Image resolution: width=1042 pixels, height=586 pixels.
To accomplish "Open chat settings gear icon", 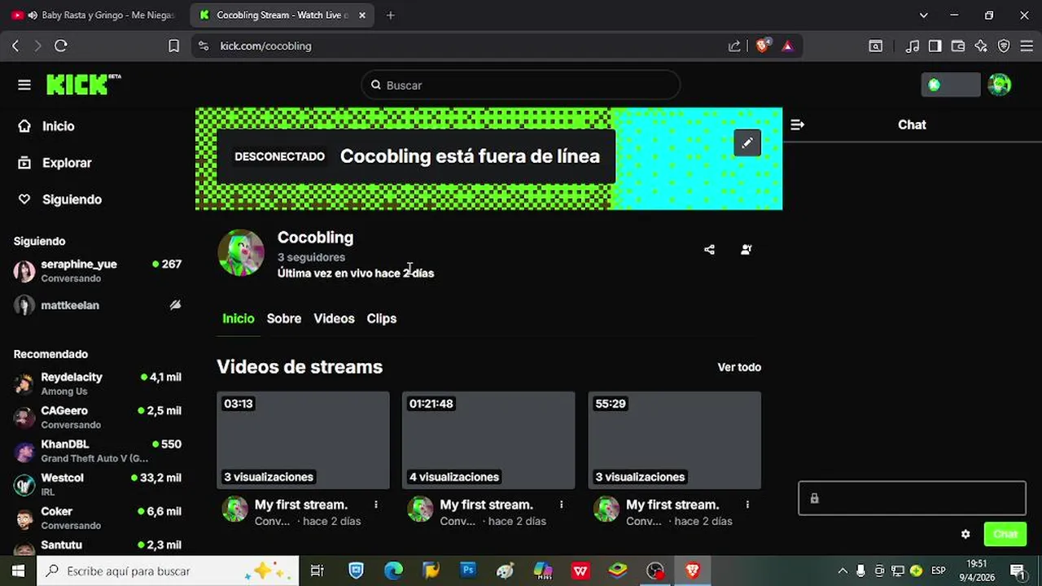I will [965, 534].
